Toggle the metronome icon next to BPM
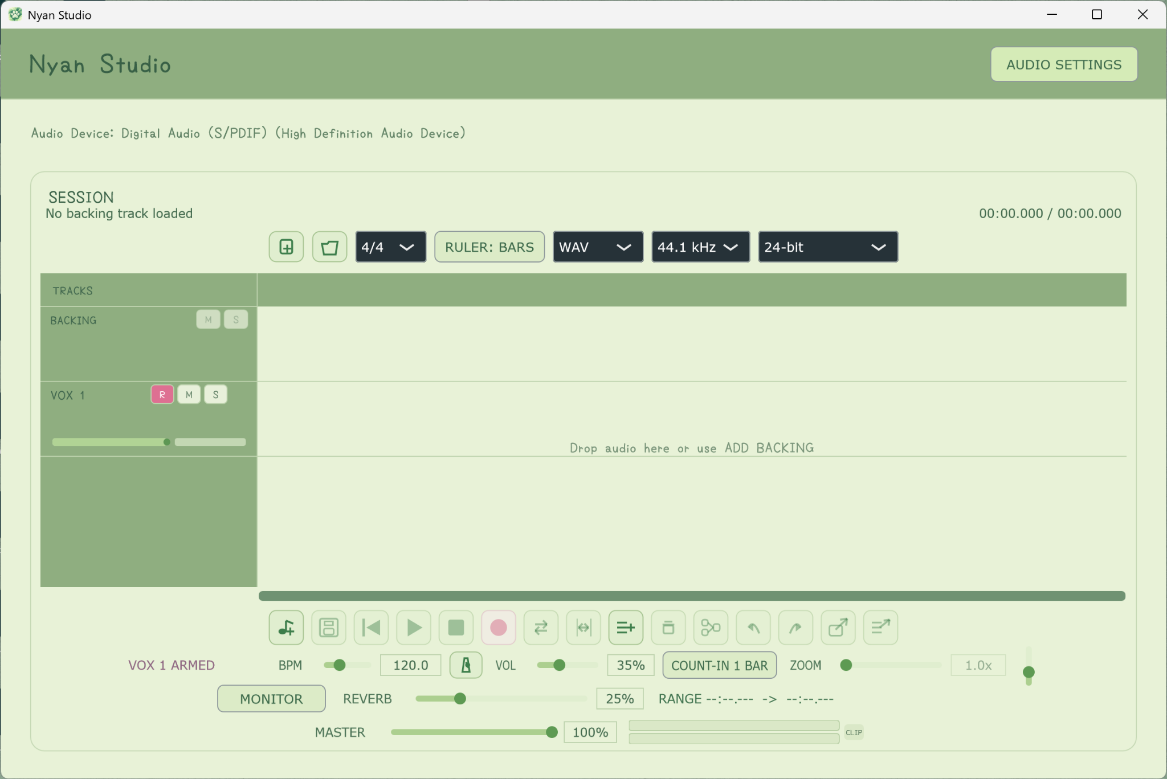This screenshot has width=1167, height=779. 466,665
